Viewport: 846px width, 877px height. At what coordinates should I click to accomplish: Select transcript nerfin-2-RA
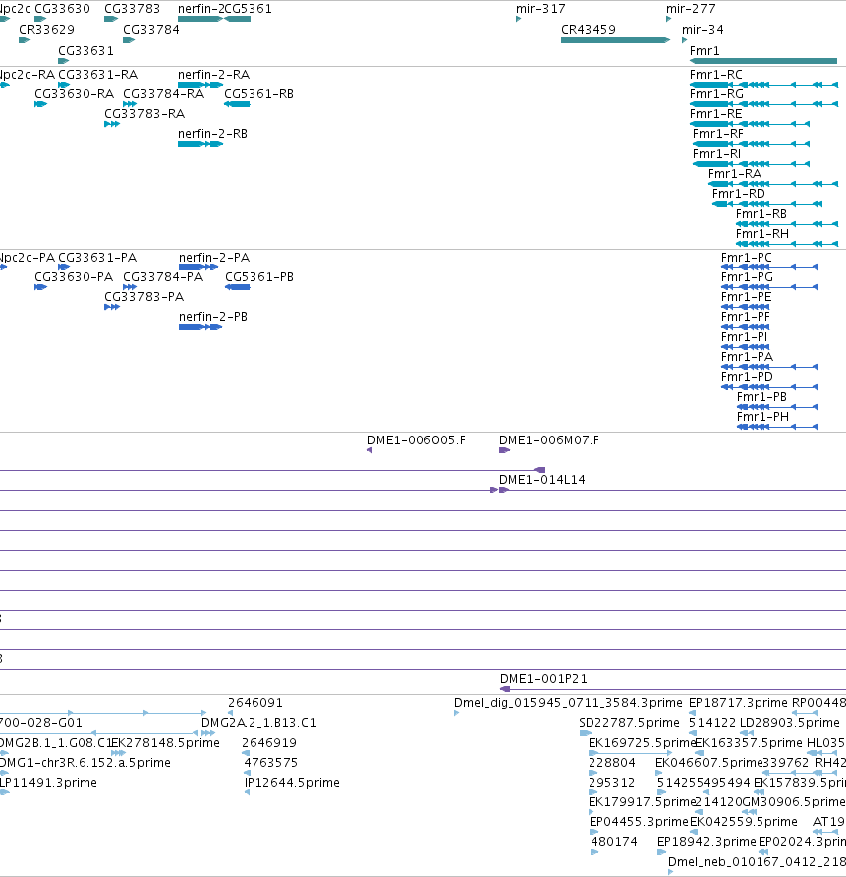click(x=200, y=85)
